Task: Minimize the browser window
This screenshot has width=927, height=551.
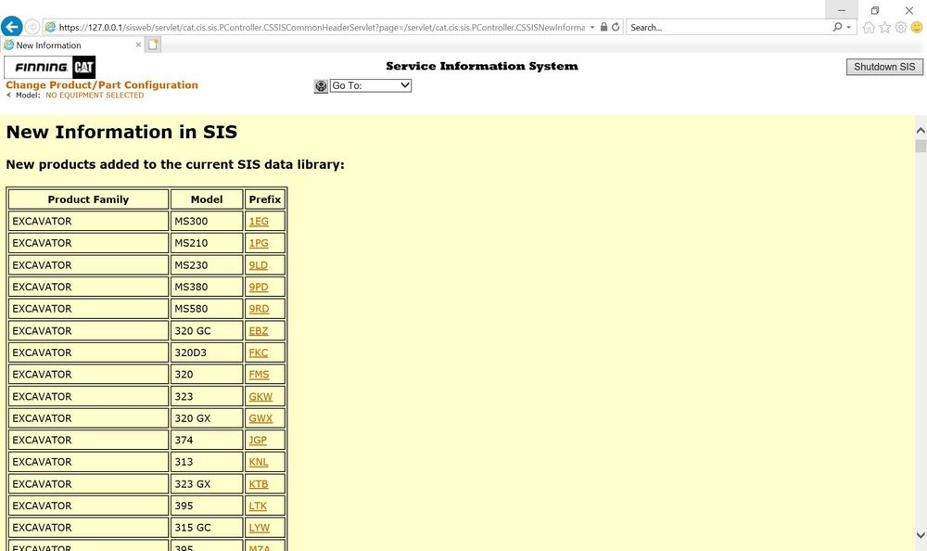Action: [x=842, y=10]
